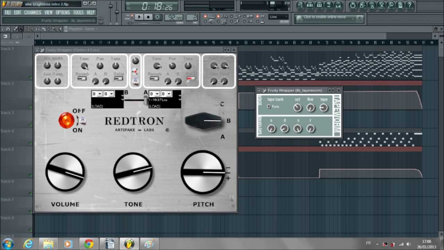
Task: Arm the transport record button
Action: point(157,17)
